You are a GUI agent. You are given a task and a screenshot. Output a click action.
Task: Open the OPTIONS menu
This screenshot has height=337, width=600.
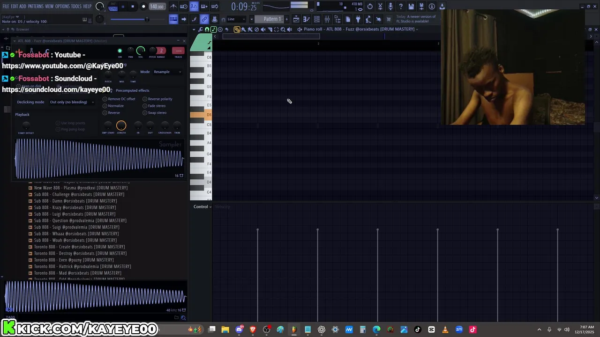coord(62,7)
